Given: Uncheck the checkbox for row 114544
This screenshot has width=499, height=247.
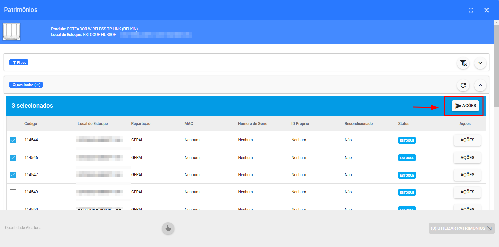Looking at the screenshot, I should pyautogui.click(x=13, y=140).
